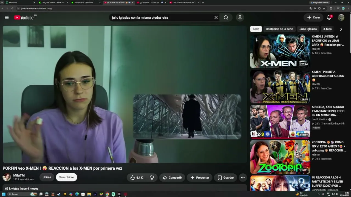Reload the current page
The height and width of the screenshot is (197, 351).
pyautogui.click(x=12, y=8)
